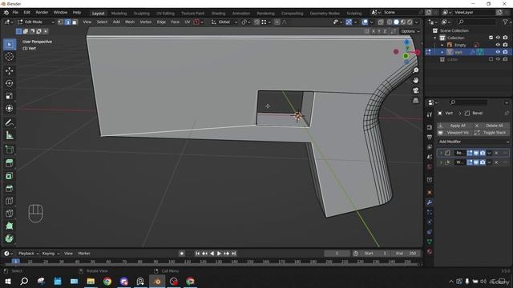Image resolution: width=513 pixels, height=288 pixels.
Task: Open the Render menu
Action: tap(42, 13)
